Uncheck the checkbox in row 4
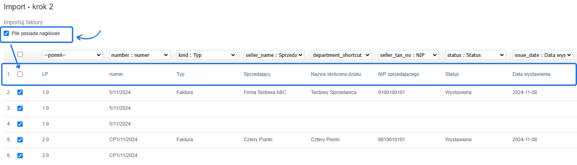This screenshot has height=165, width=577. point(20,124)
